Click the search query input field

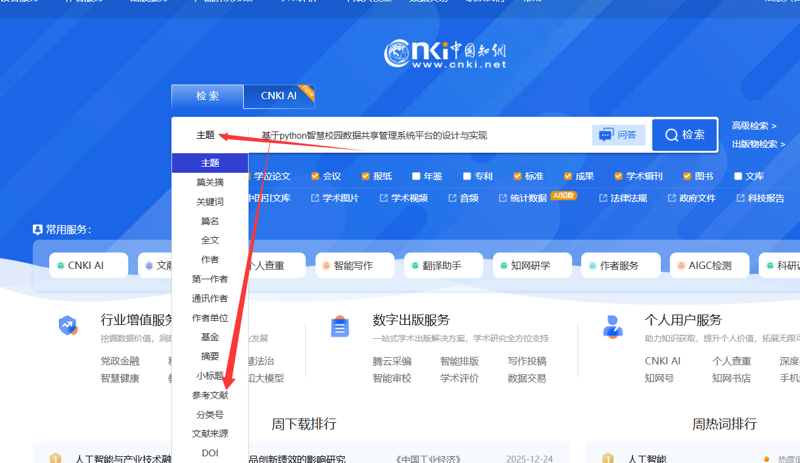pos(419,135)
